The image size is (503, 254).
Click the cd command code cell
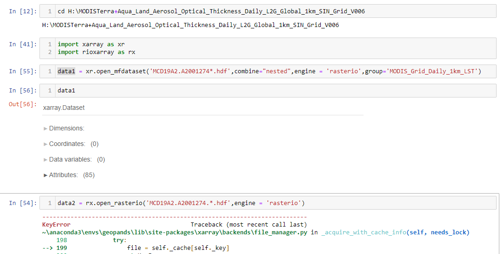tap(268, 11)
